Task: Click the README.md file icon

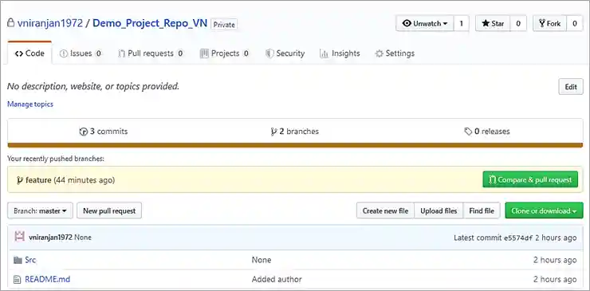Action: point(18,280)
